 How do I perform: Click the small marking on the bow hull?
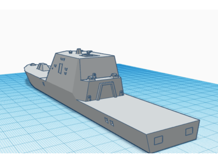tap(43, 83)
